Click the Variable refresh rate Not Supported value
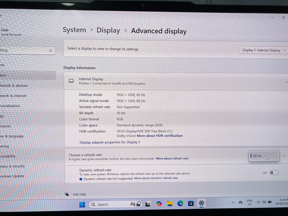The height and width of the screenshot is (216, 288). tap(128, 107)
